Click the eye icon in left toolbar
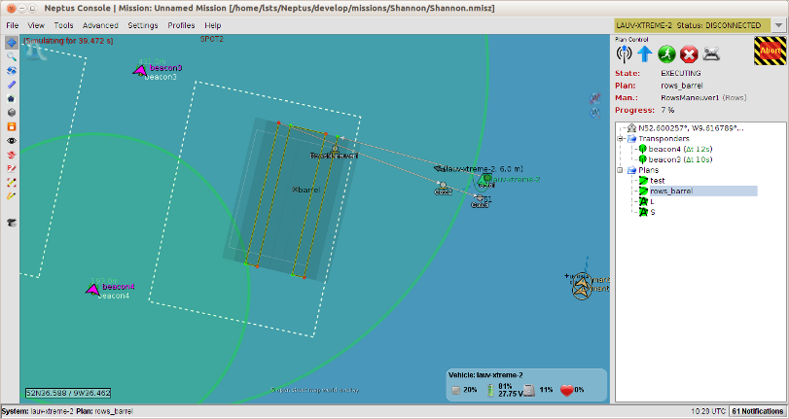 pos(11,140)
